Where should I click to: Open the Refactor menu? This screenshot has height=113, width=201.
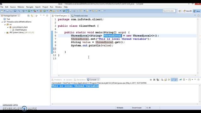[21, 7]
